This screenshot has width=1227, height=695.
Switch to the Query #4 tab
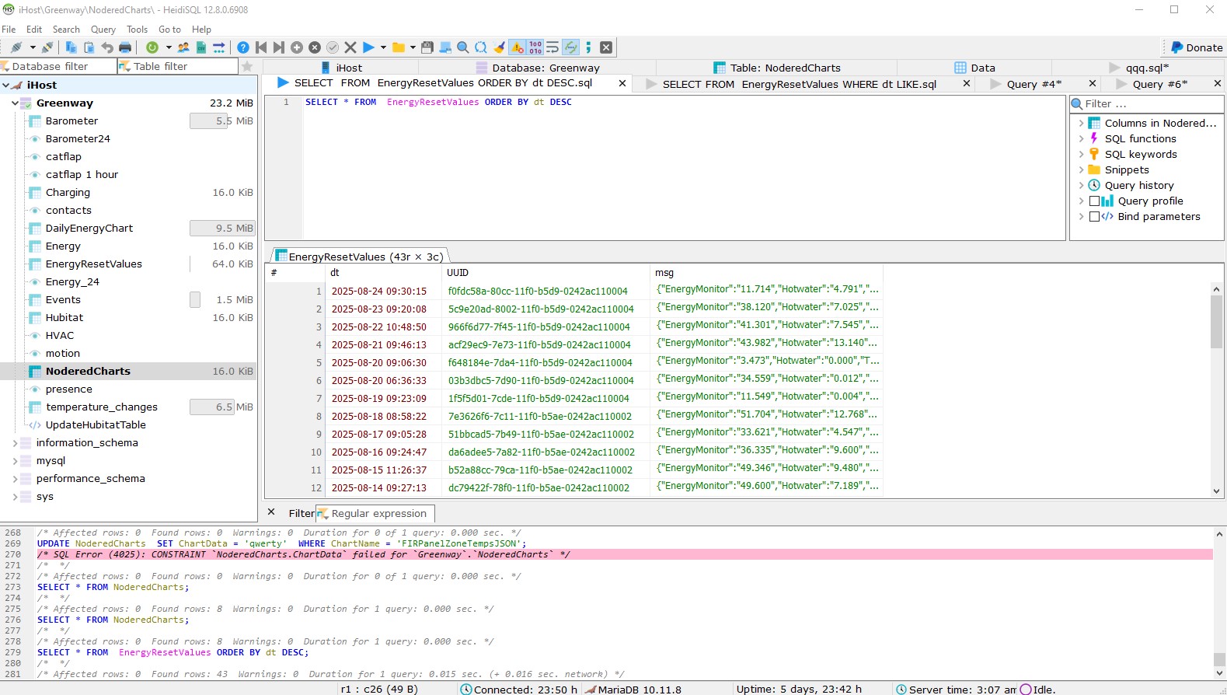coord(1033,84)
